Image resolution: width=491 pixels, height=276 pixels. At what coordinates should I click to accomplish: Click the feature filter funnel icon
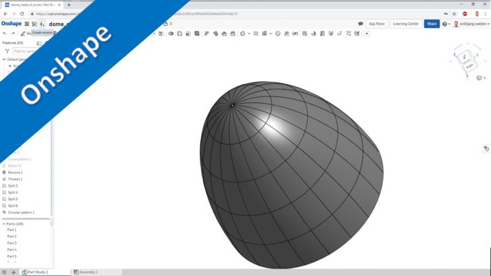point(7,51)
